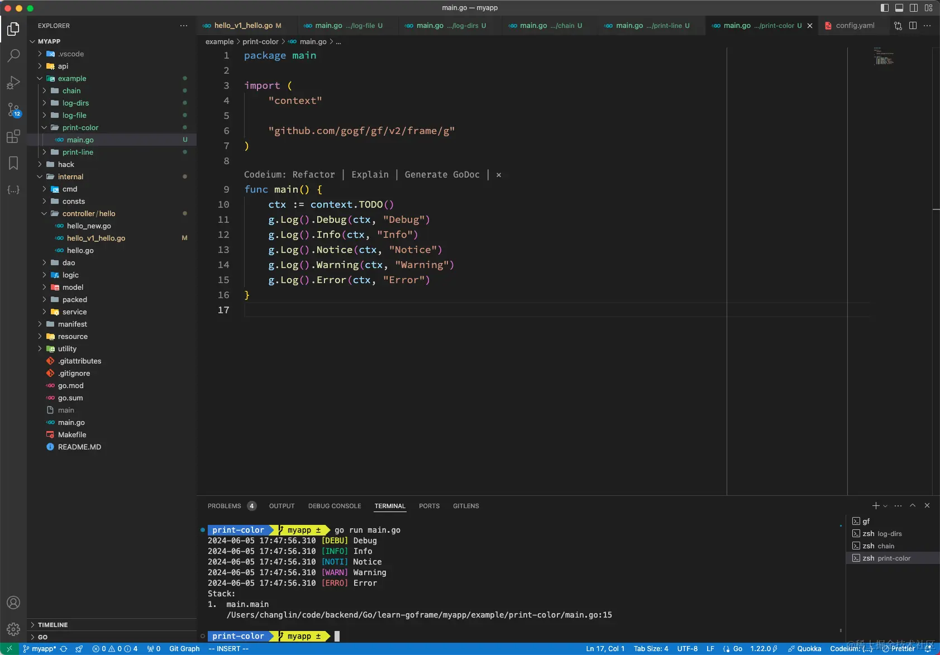Switch to main.go log-file tab
This screenshot has height=655, width=940.
pos(349,26)
